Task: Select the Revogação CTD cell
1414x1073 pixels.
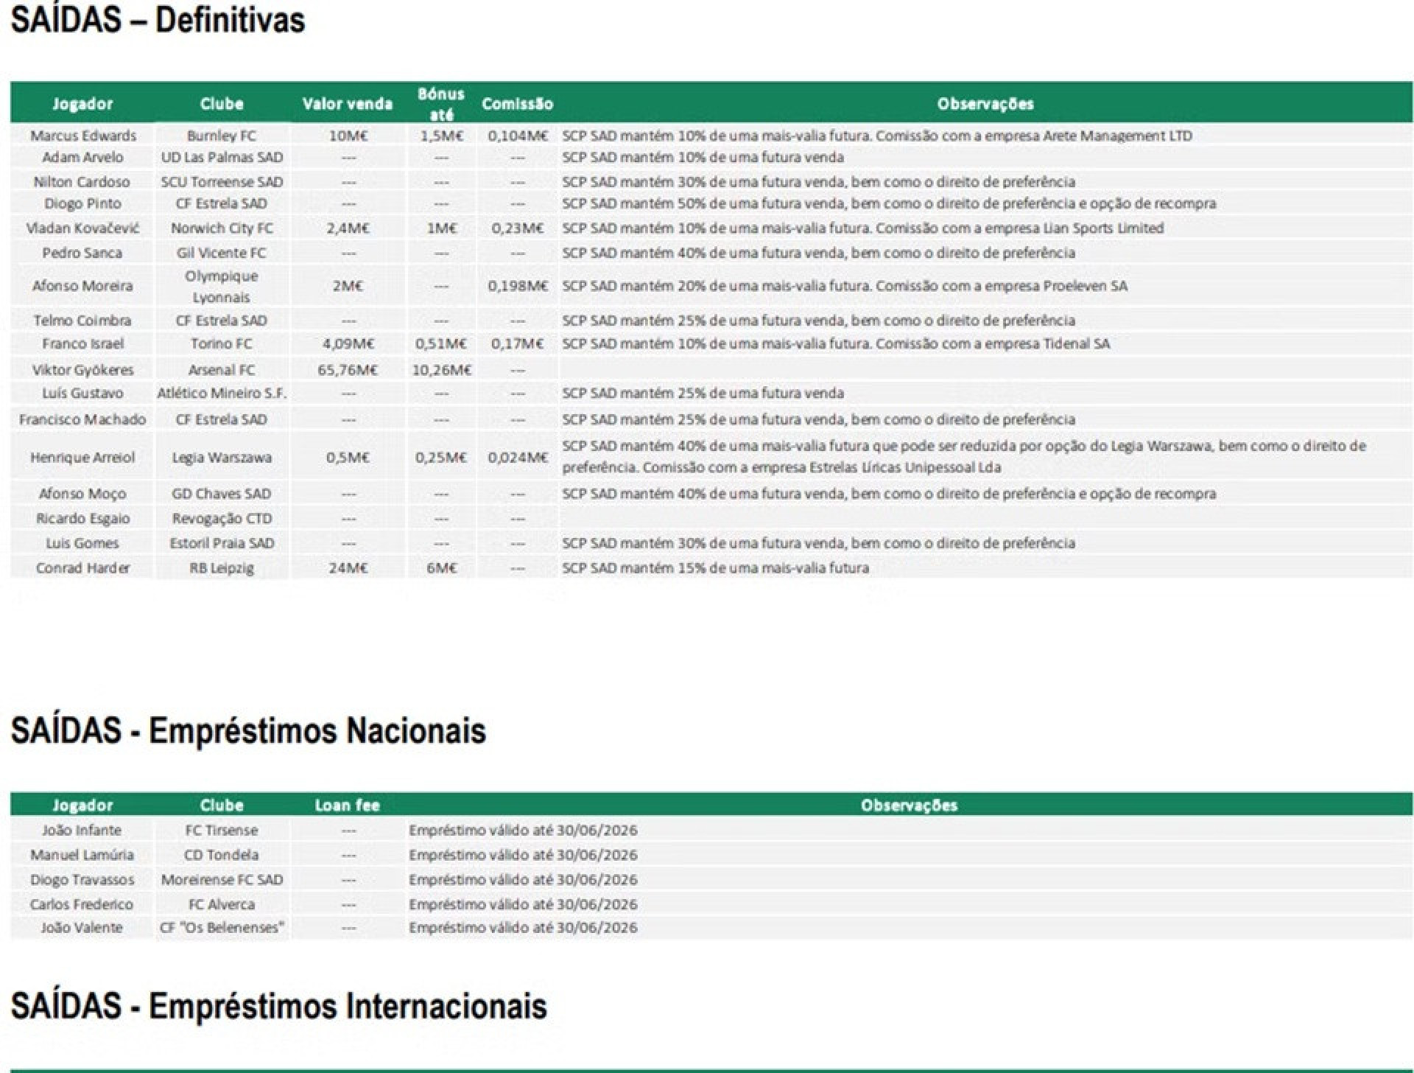Action: (x=221, y=519)
